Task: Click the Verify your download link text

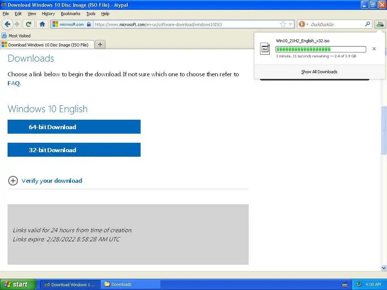Action: coord(51,181)
